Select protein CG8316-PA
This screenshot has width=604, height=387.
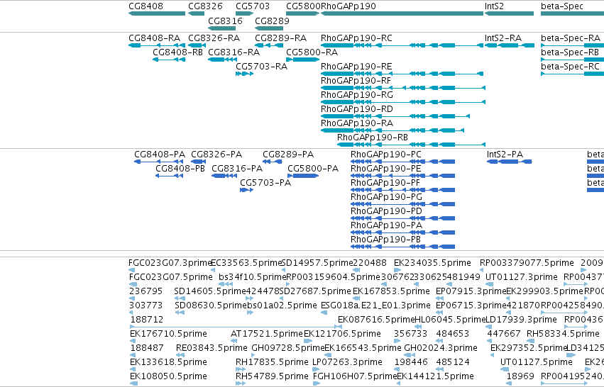tap(224, 176)
